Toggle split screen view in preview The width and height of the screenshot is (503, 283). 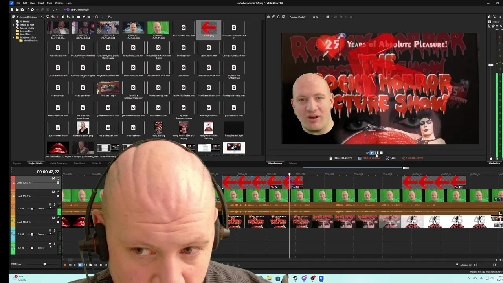[283, 17]
